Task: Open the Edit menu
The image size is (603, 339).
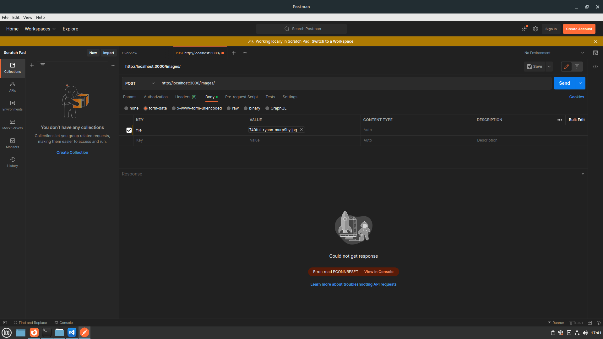Action: coord(16,17)
